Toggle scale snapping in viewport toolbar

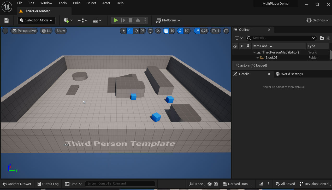(197, 31)
